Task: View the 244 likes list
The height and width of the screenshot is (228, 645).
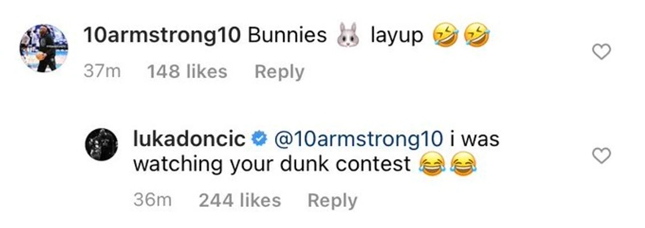Action: click(239, 201)
